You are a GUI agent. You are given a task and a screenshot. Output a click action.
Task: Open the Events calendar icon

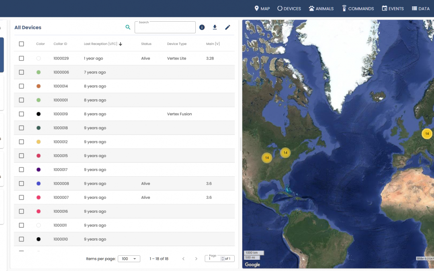click(x=385, y=8)
